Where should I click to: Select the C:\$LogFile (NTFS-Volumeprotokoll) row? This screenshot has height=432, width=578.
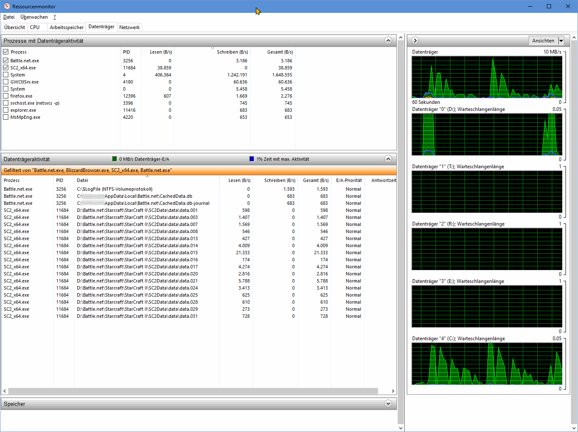pos(199,189)
